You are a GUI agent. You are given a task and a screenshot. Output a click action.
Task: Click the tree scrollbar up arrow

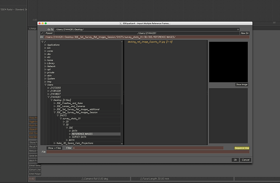(122, 42)
